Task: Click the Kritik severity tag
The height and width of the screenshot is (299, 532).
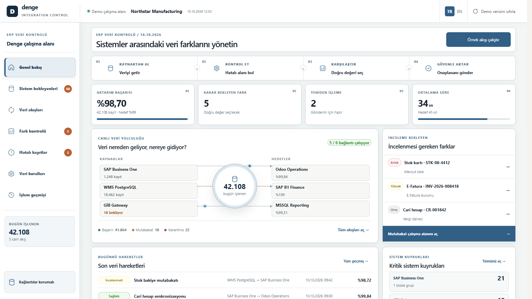Action: click(x=395, y=163)
